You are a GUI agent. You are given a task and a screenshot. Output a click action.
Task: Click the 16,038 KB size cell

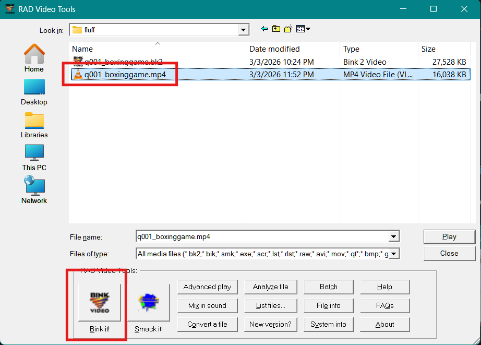pos(449,75)
